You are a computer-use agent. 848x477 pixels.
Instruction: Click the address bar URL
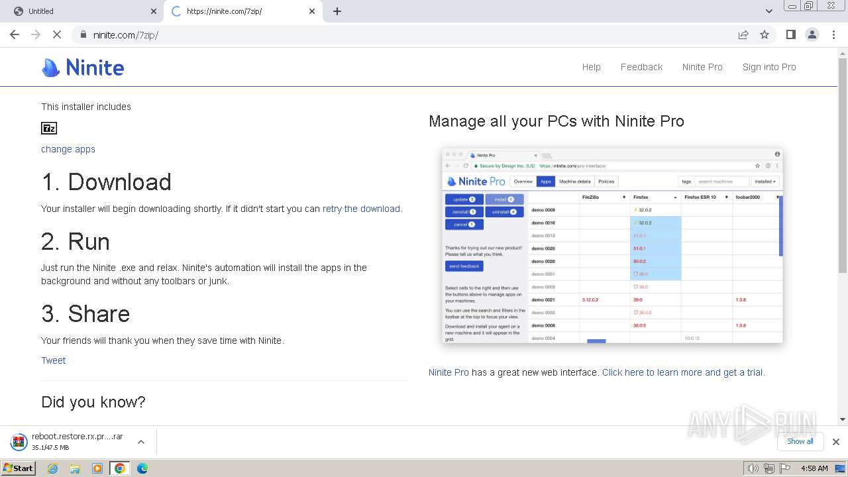point(126,34)
